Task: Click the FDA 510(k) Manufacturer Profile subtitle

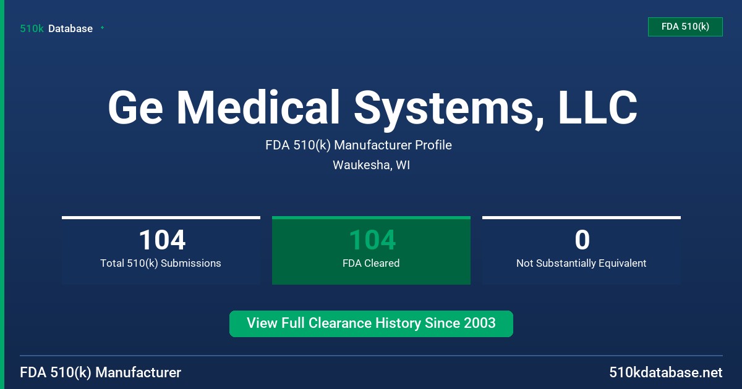Action: pyautogui.click(x=359, y=145)
